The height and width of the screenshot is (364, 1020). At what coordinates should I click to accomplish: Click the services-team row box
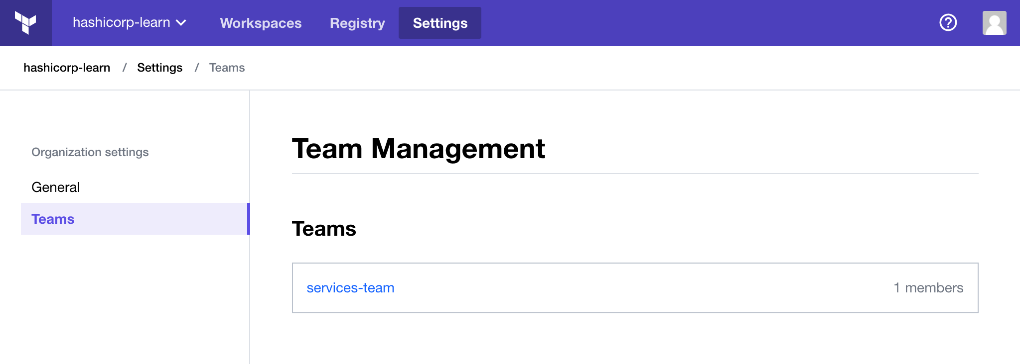point(635,288)
